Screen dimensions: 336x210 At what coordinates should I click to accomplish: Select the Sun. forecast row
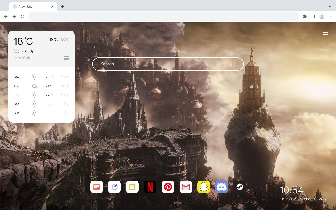[41, 113]
